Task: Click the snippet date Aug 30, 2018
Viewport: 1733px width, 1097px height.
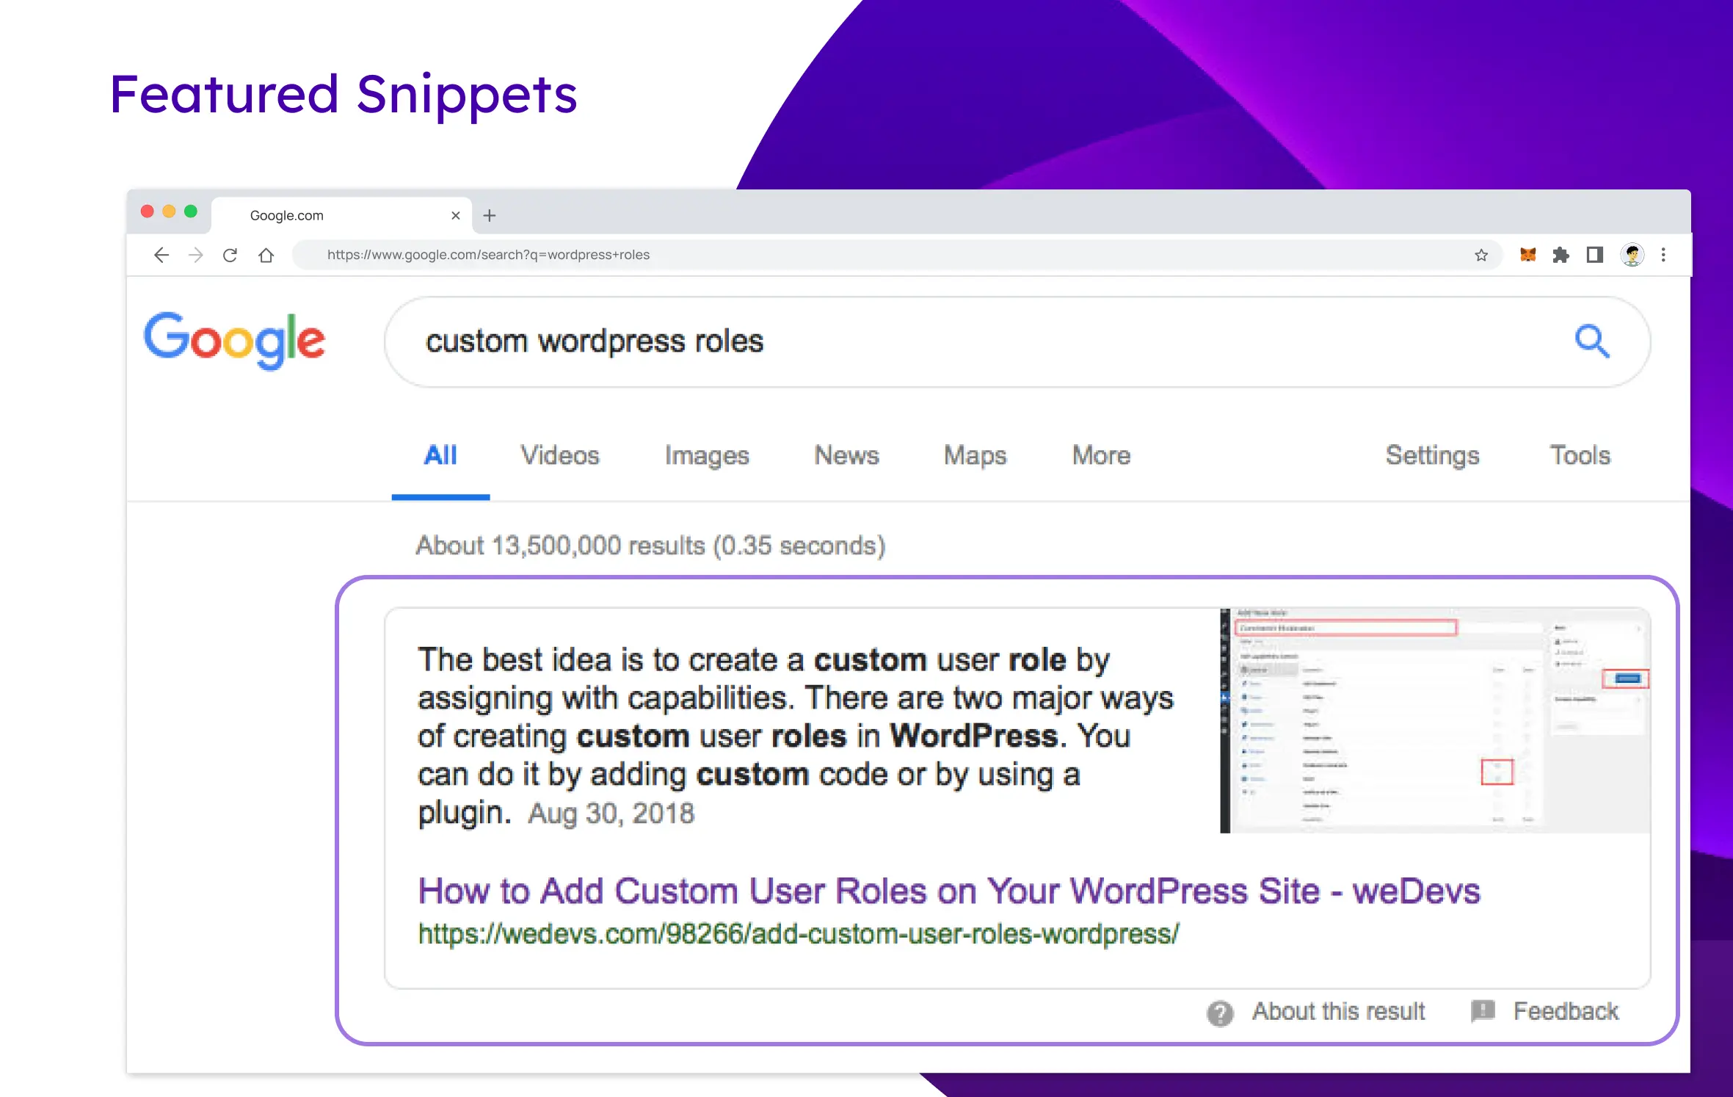Action: (611, 814)
